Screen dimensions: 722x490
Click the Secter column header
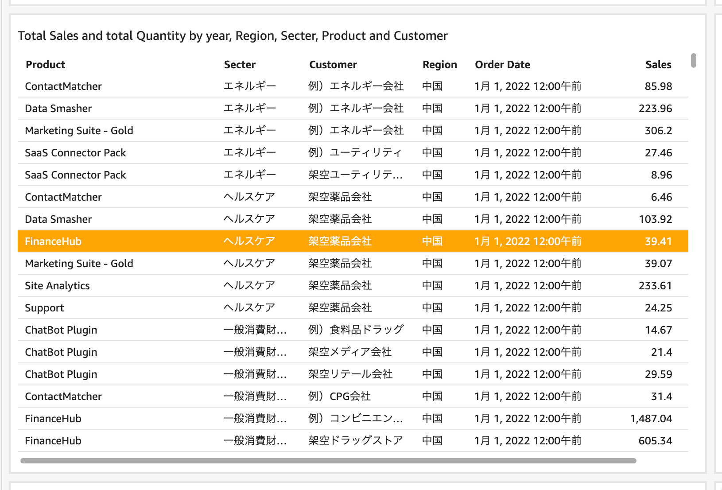[x=239, y=64]
